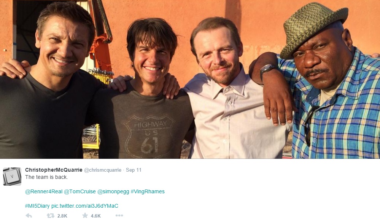Browse the #MI5Diary hashtag
Viewport: 380px width, 224px height.
coord(37,206)
